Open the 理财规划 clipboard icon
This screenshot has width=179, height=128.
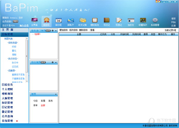[95, 20]
